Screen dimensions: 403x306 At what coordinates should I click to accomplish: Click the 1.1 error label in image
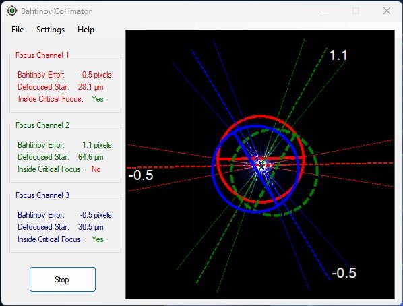338,55
